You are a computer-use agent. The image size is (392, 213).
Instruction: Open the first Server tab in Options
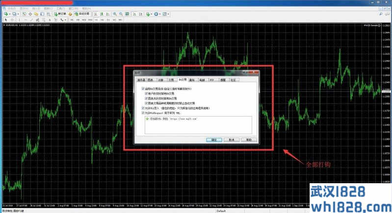point(141,80)
